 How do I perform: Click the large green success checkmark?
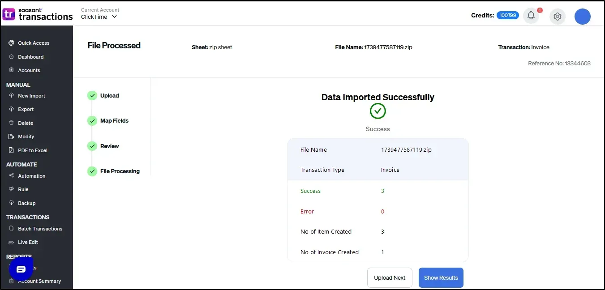pyautogui.click(x=378, y=111)
